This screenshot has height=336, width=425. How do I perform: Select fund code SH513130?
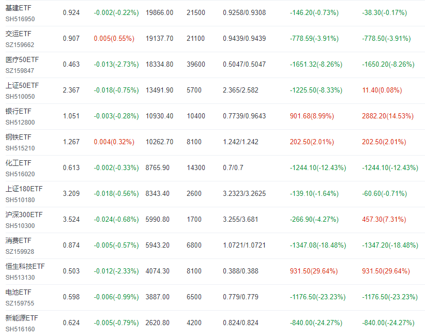(x=20, y=278)
